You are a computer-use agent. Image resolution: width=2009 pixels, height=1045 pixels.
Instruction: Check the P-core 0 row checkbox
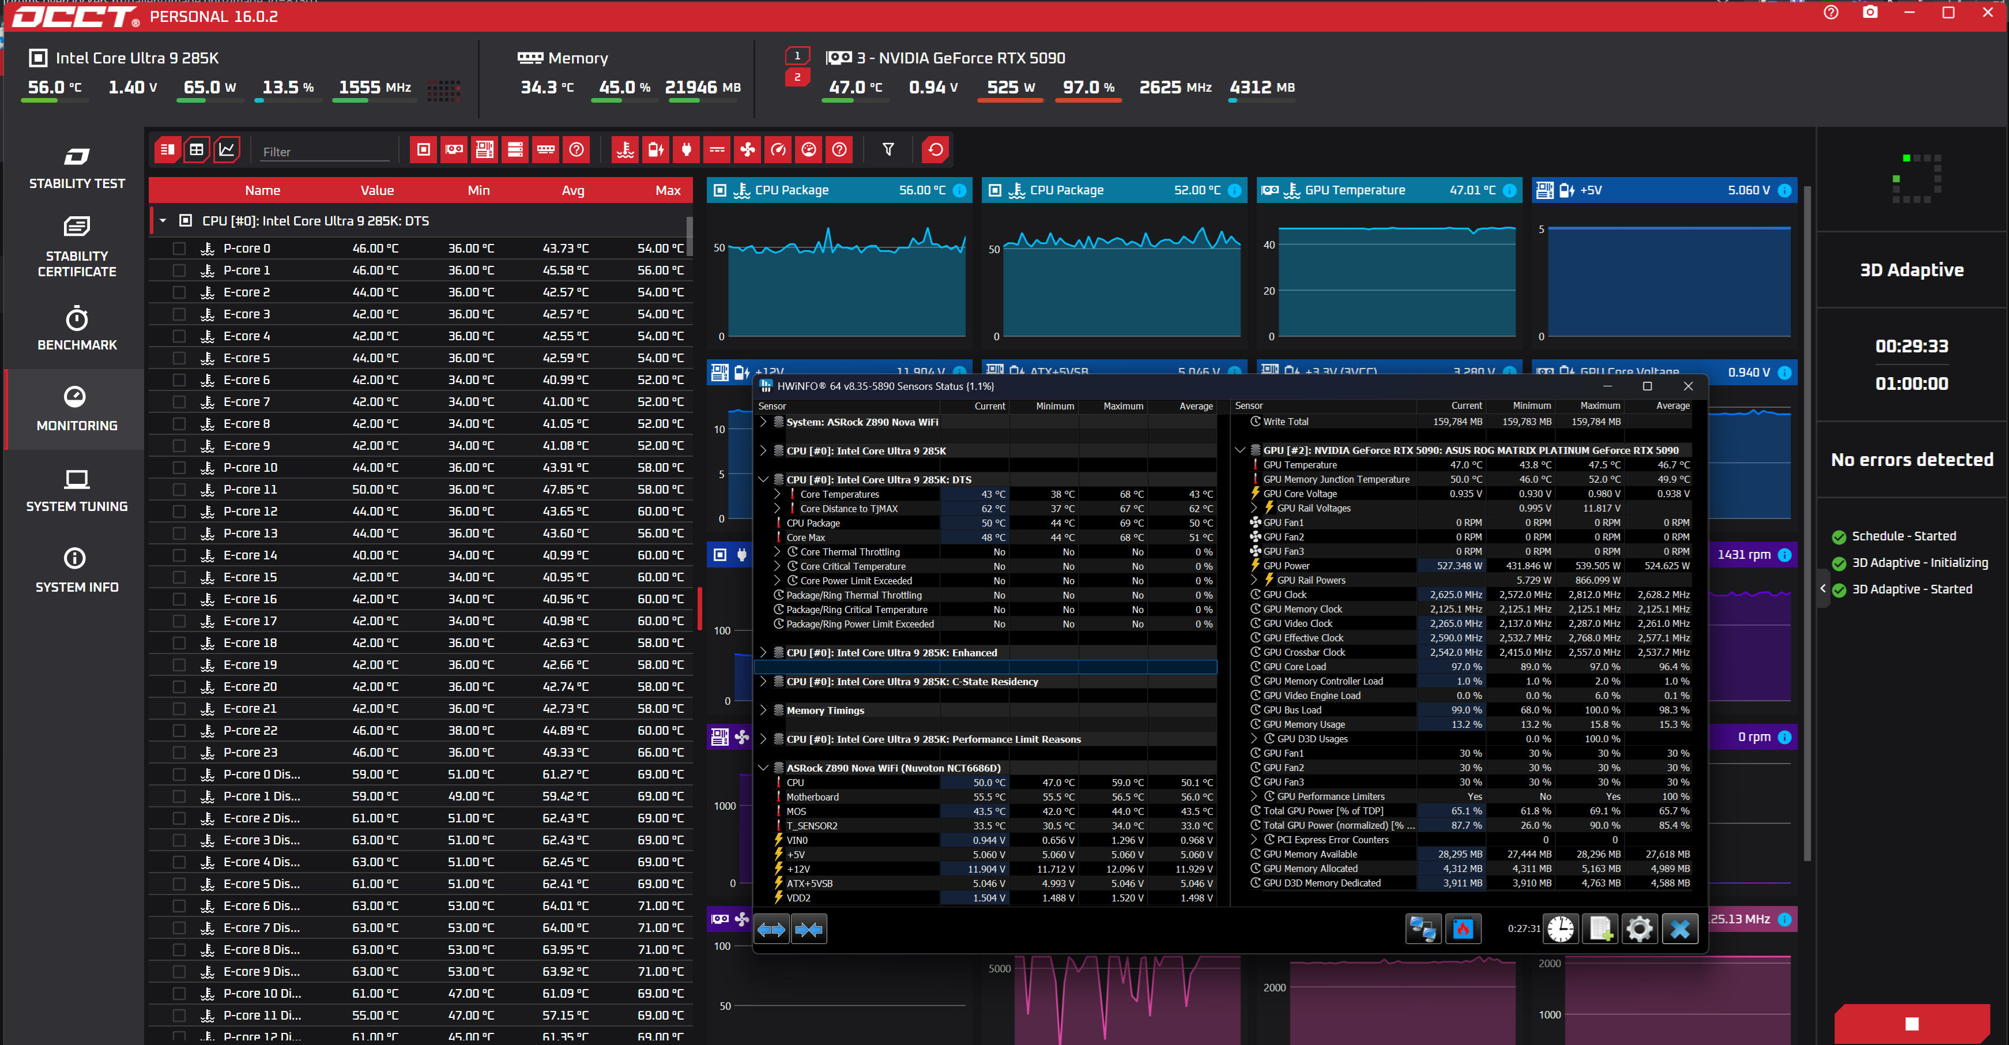point(179,248)
